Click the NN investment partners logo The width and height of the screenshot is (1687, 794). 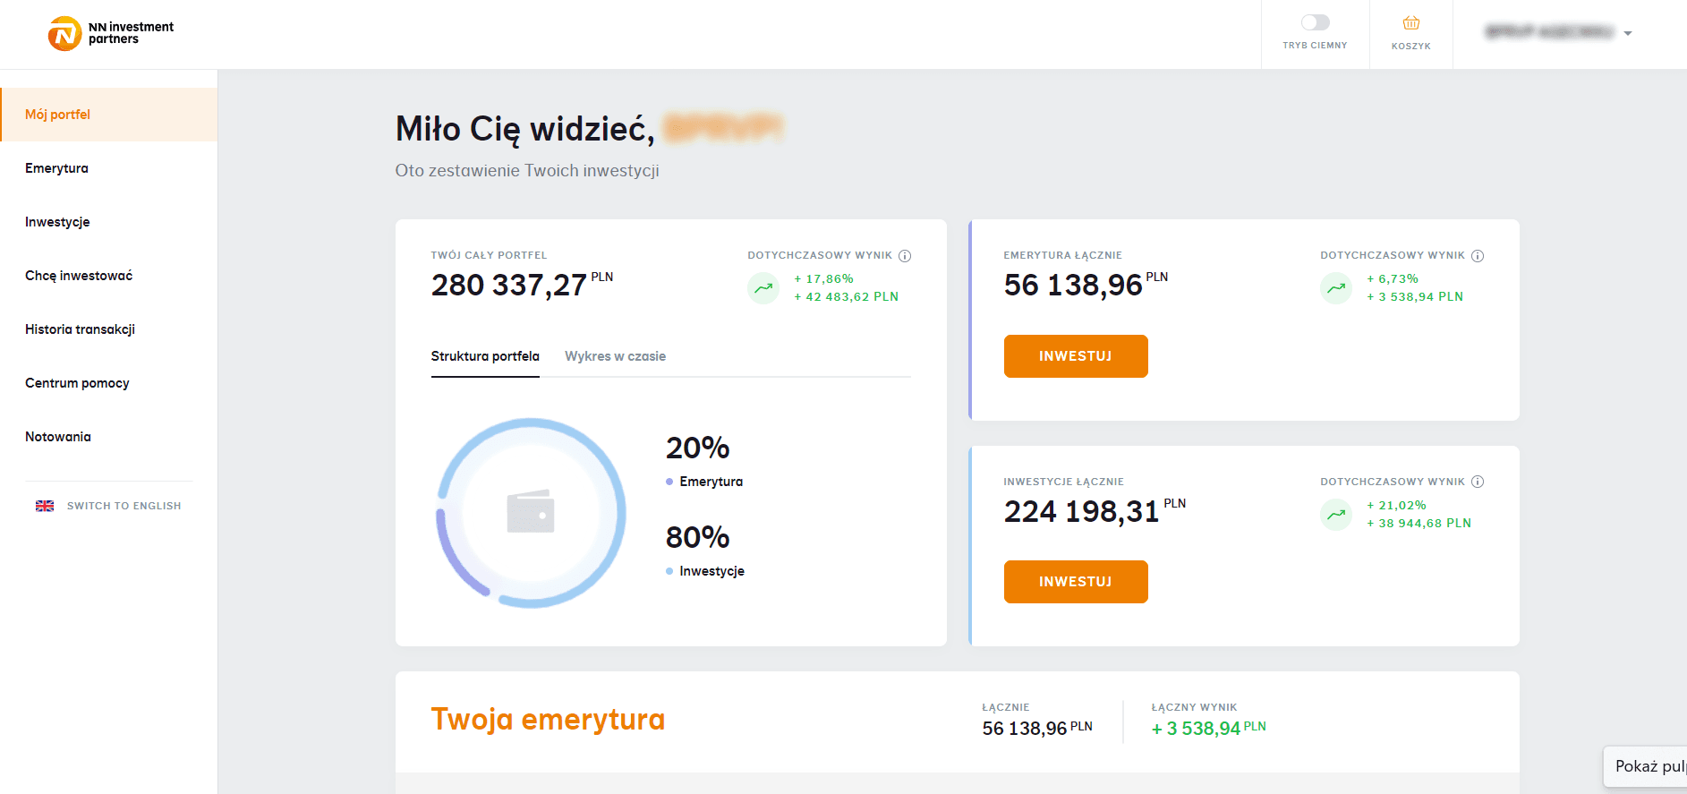tap(110, 34)
